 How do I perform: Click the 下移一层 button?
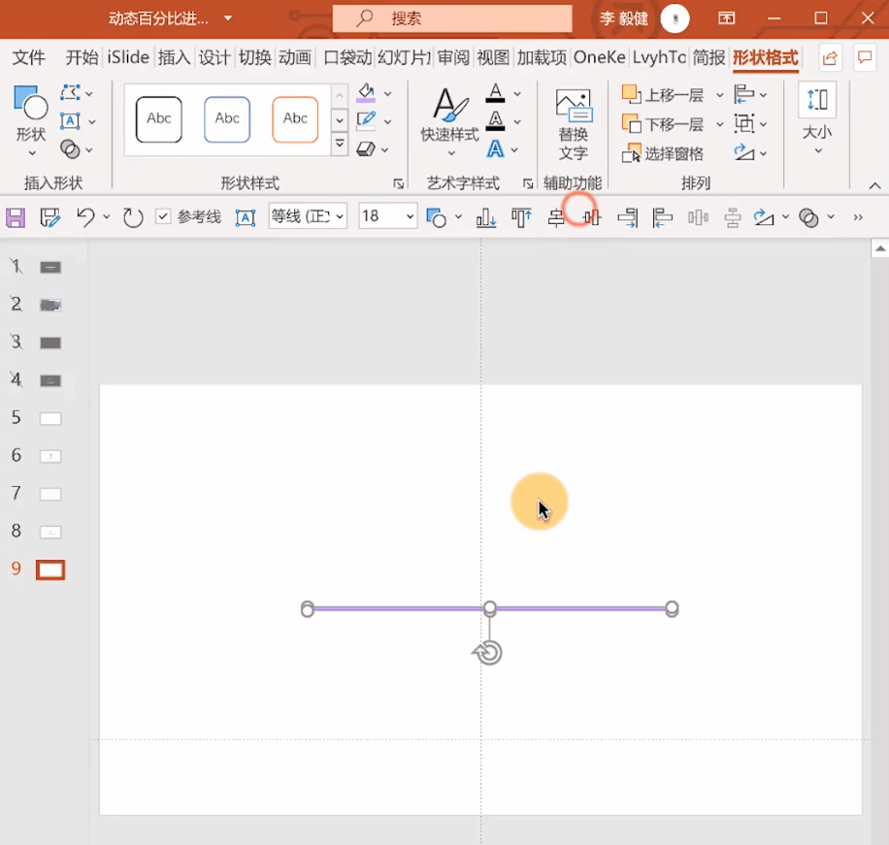pyautogui.click(x=662, y=124)
